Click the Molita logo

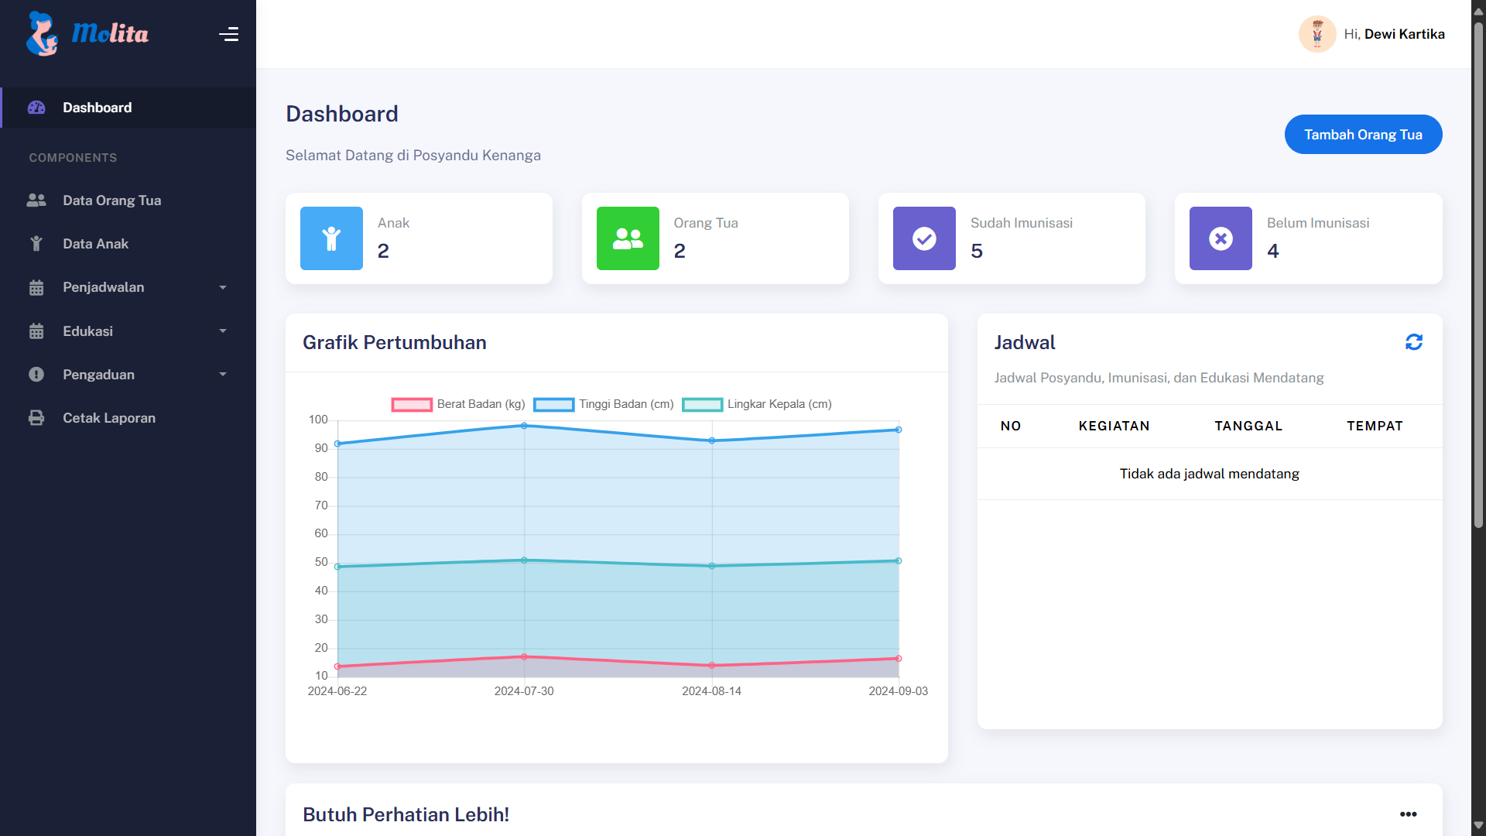(87, 33)
